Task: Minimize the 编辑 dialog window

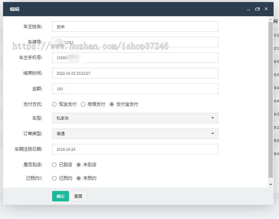Action: point(249,9)
